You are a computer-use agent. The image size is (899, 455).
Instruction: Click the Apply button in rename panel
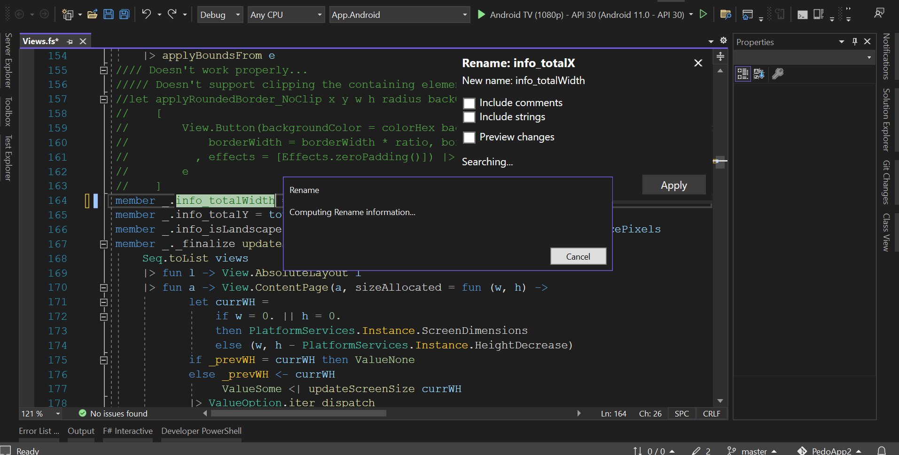tap(674, 185)
